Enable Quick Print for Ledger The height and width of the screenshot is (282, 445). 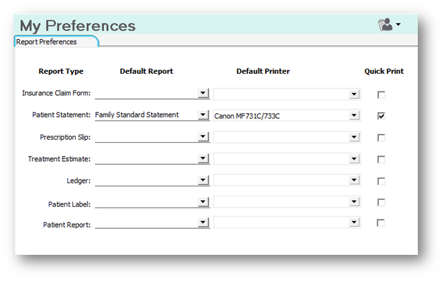click(x=381, y=181)
